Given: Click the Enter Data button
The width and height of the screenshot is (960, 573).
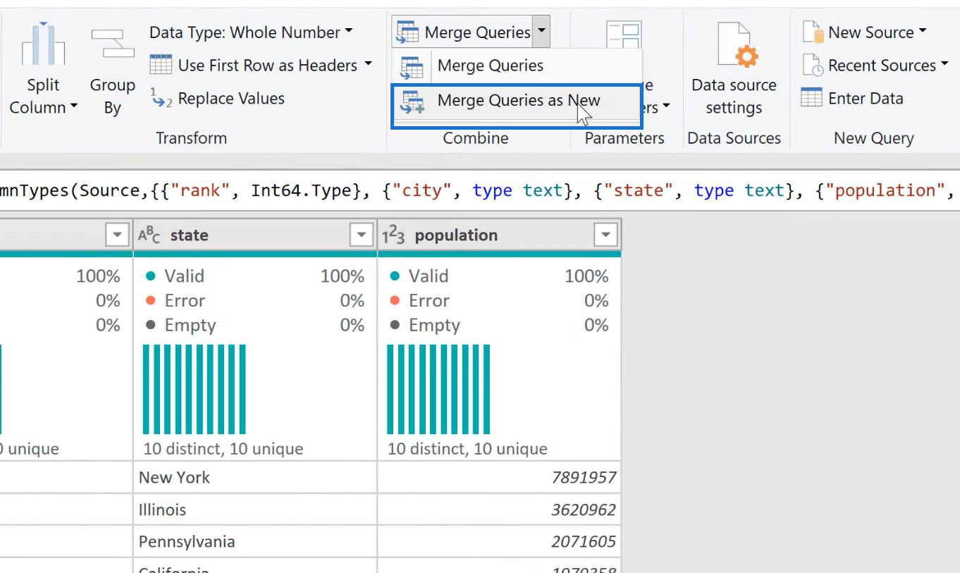Looking at the screenshot, I should (x=852, y=98).
